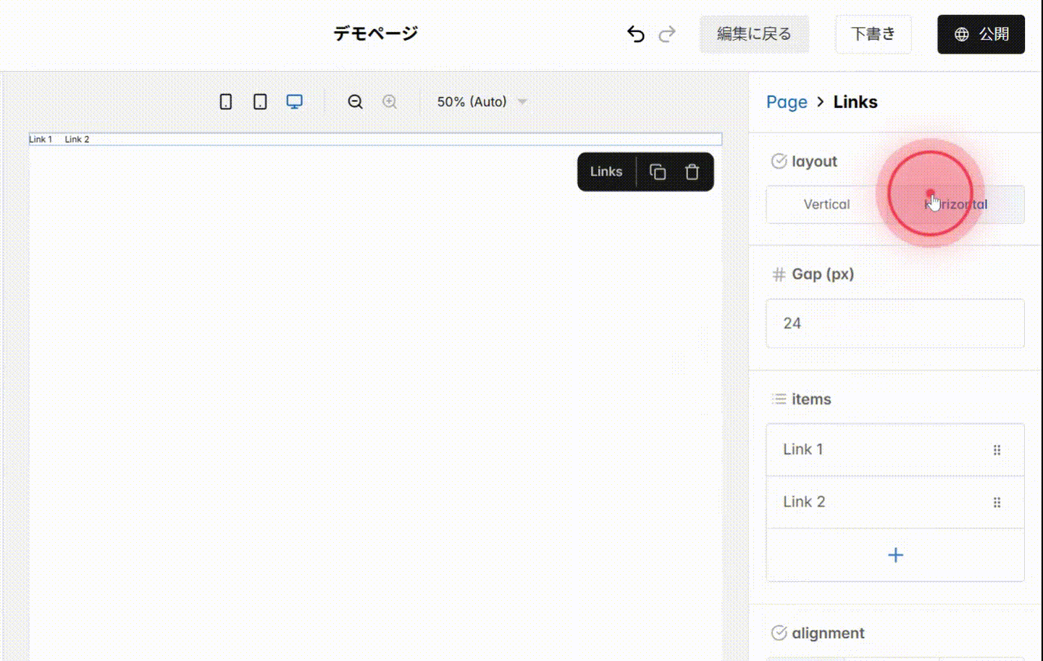This screenshot has height=661, width=1043.
Task: Add a new item with the plus button
Action: coord(895,555)
